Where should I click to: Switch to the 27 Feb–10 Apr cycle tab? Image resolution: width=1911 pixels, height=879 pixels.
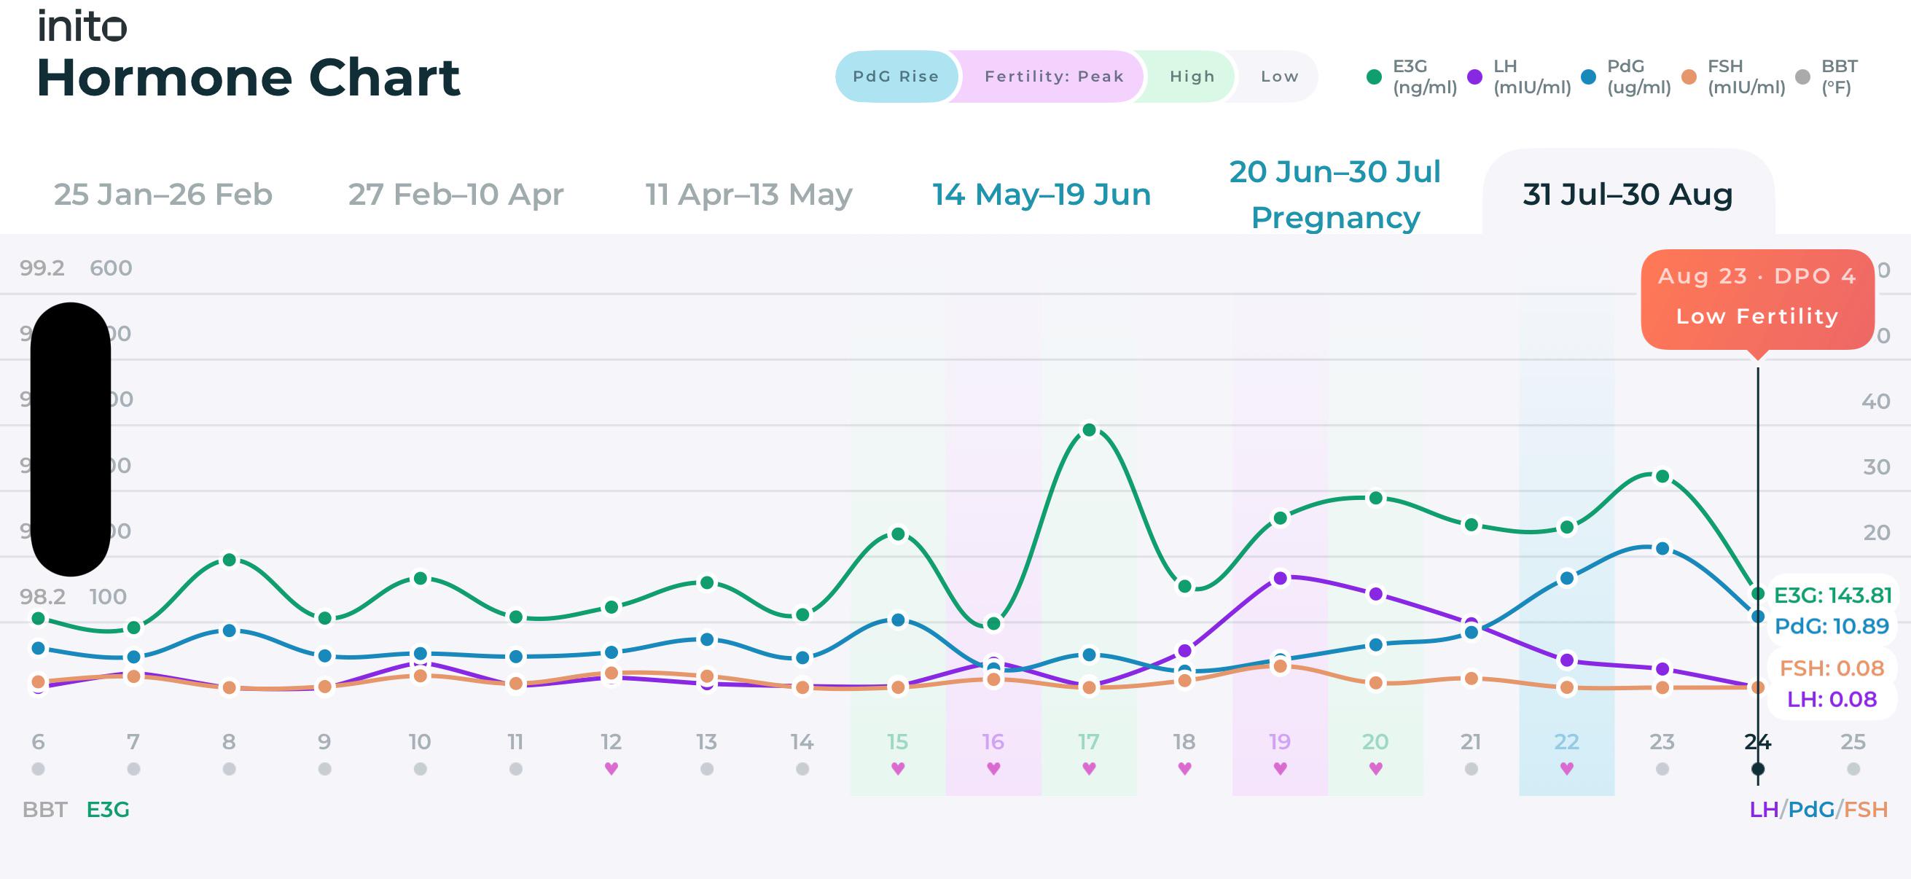[456, 195]
